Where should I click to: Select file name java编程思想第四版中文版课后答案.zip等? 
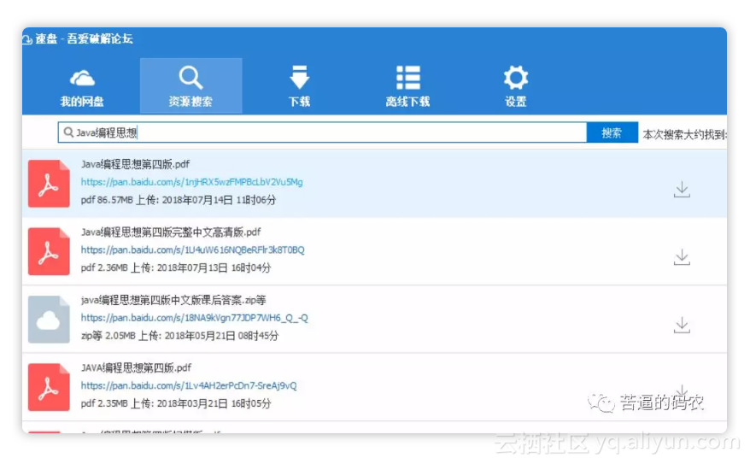[173, 301]
